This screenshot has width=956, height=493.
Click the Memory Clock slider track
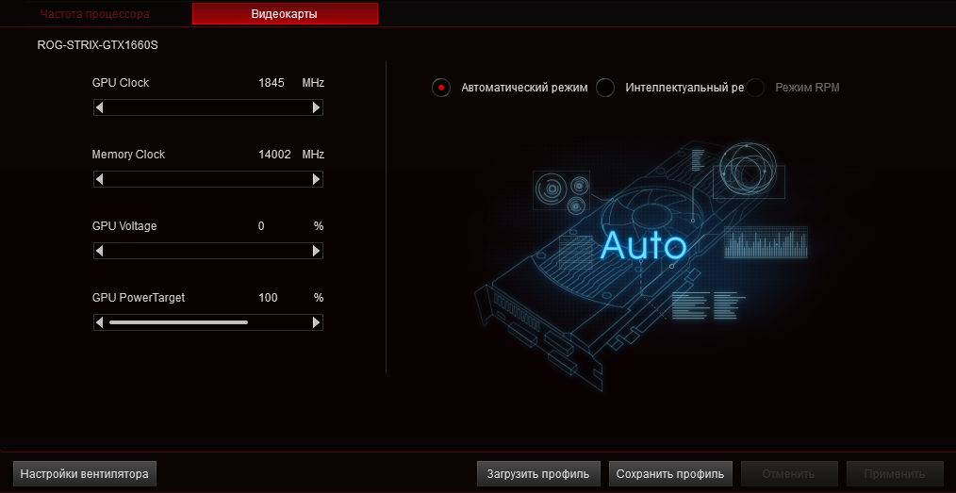click(x=208, y=179)
